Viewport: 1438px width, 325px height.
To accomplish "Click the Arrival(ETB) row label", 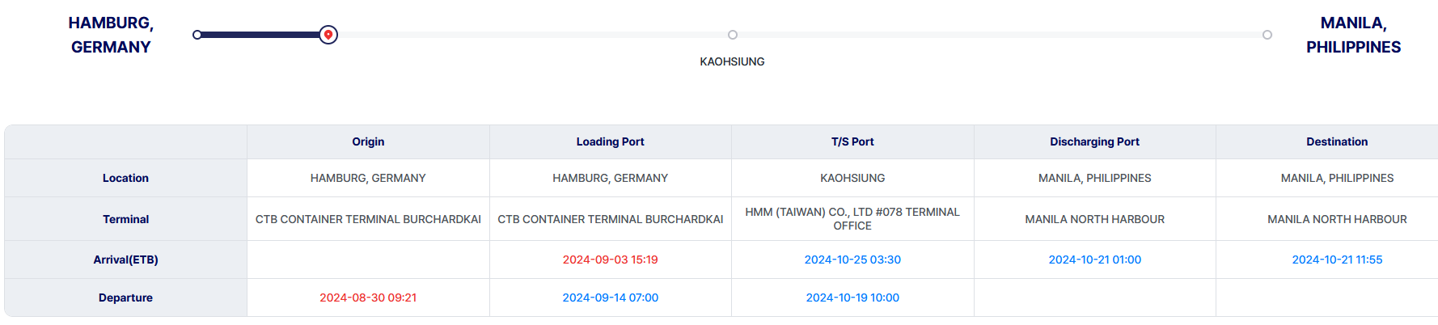I will click(125, 260).
